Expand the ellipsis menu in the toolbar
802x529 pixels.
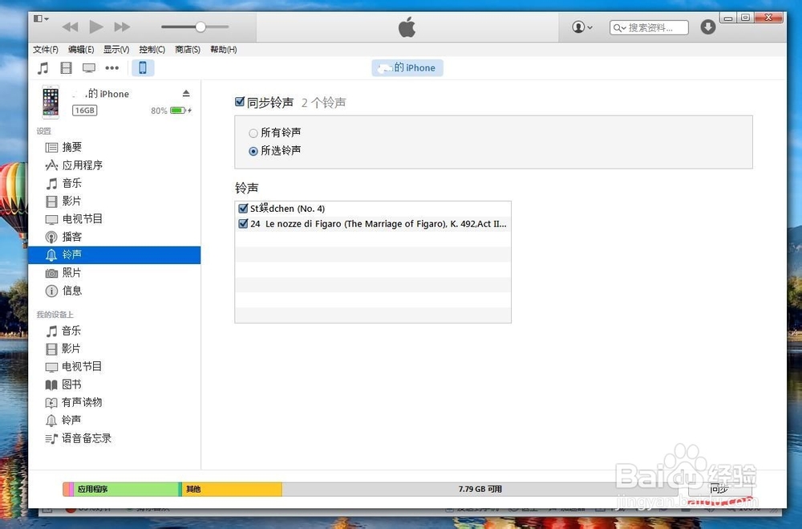111,67
